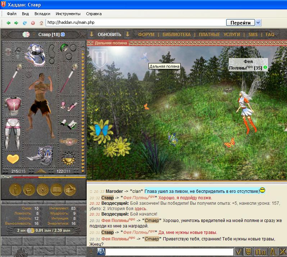This screenshot has height=257, width=287.
Task: Focus the chat message input field
Action: click(169, 252)
